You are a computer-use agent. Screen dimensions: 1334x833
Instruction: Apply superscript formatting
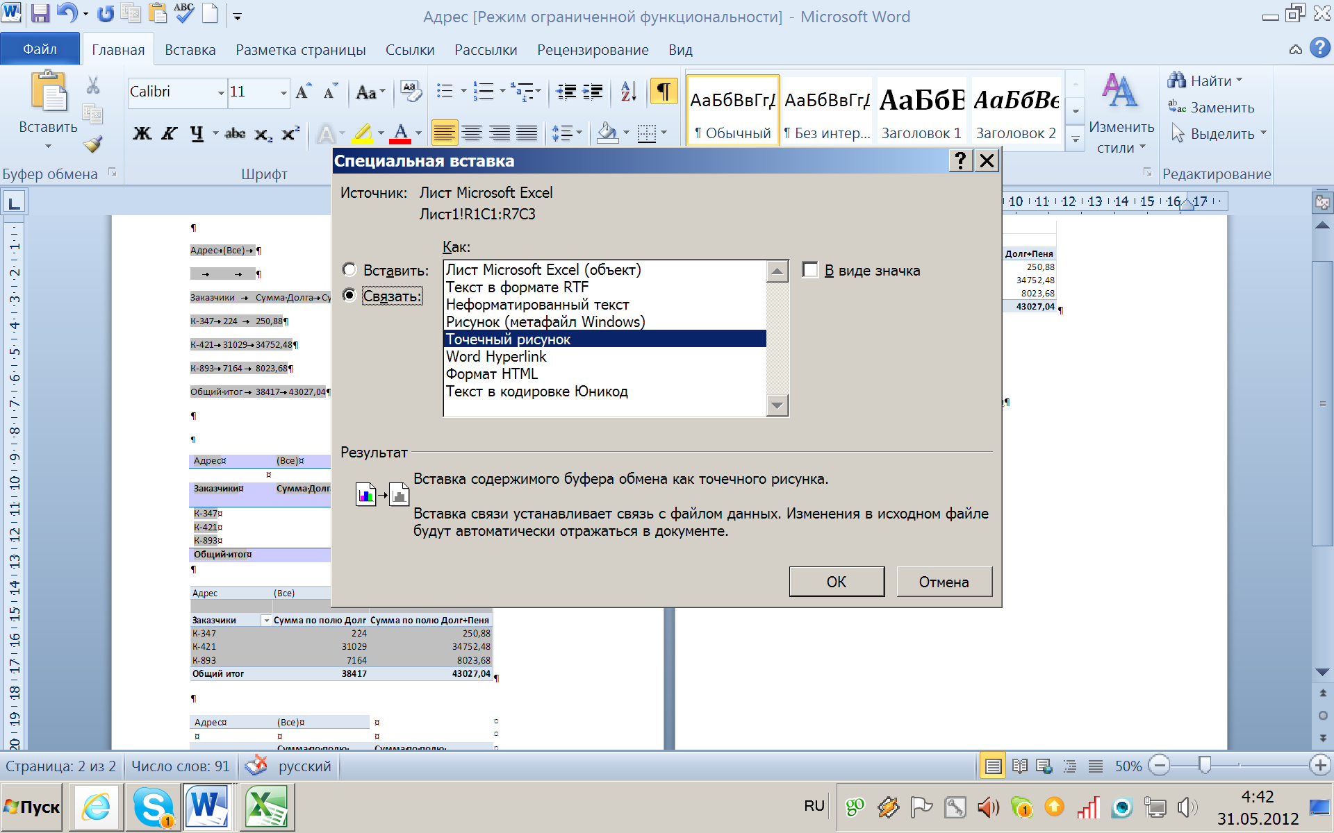coord(290,134)
